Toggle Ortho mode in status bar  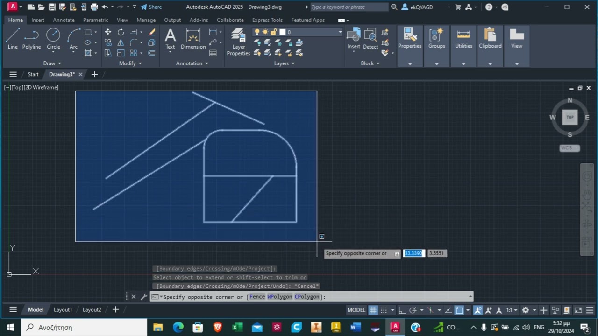(402, 310)
